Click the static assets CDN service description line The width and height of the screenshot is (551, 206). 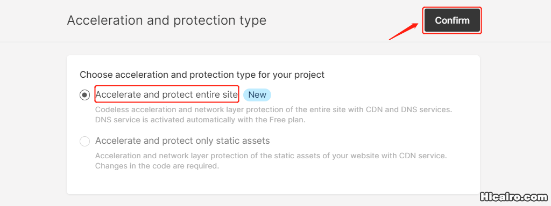(271, 155)
